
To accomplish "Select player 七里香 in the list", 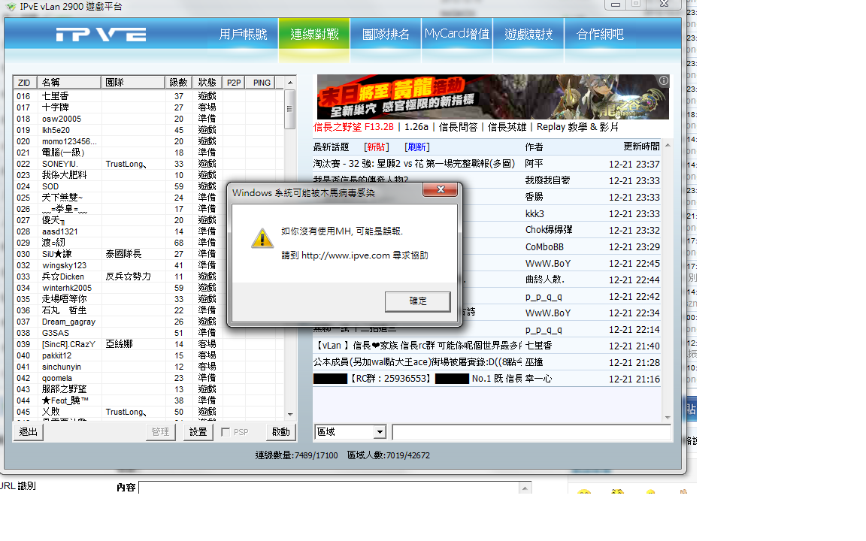I will [149, 96].
